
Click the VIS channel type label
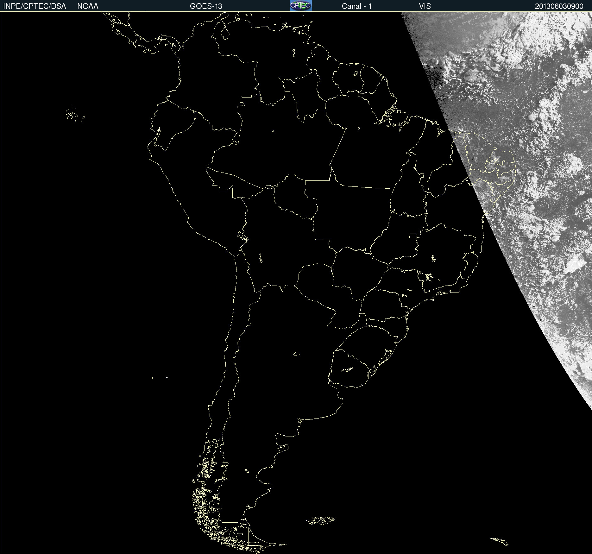(425, 6)
